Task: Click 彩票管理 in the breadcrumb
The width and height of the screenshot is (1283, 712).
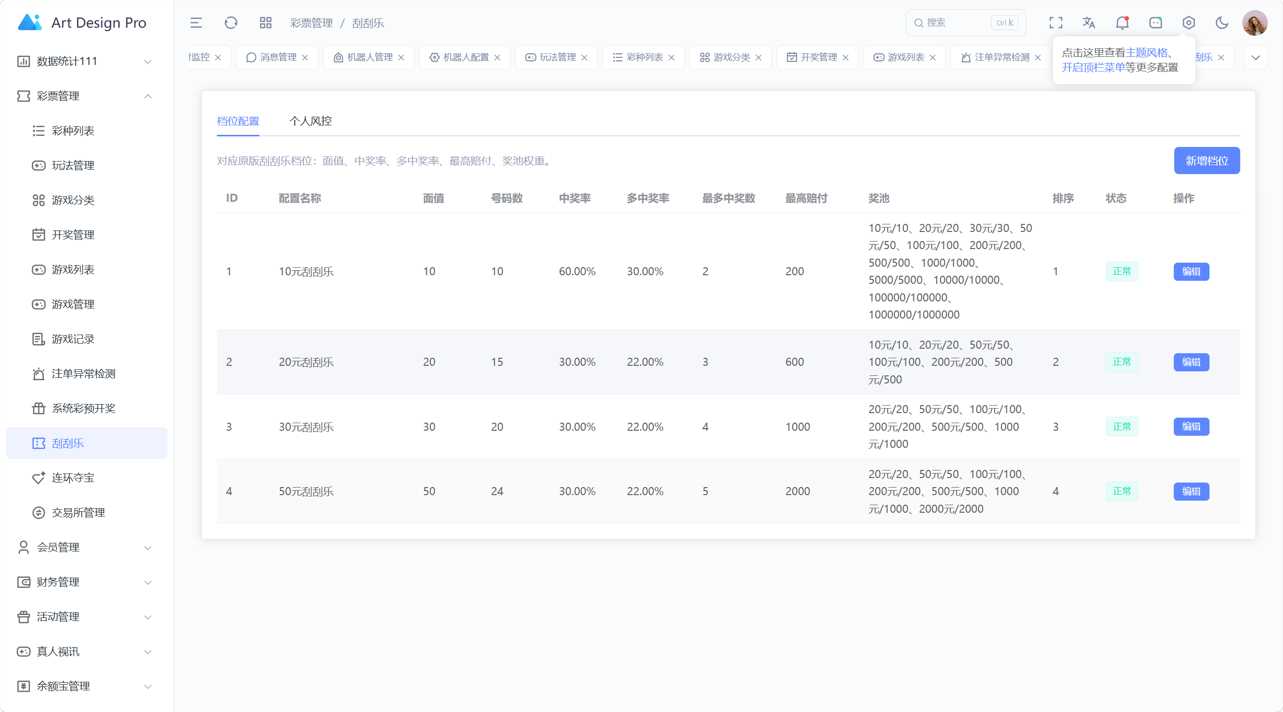Action: [x=312, y=23]
